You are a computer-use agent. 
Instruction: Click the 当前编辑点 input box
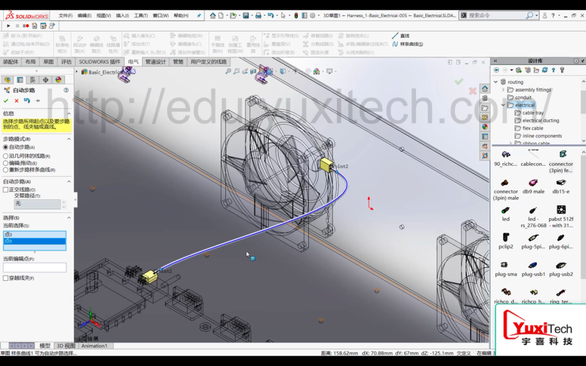34,267
